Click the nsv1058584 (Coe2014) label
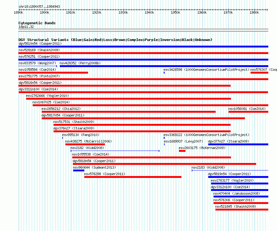 coord(37,70)
